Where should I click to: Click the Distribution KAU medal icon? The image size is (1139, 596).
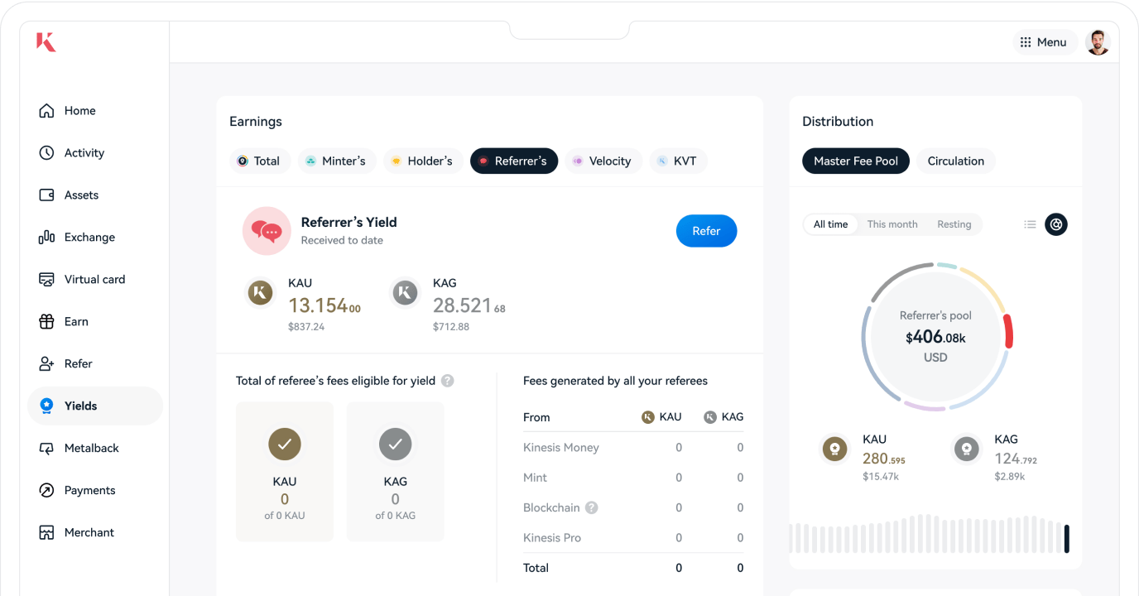click(x=834, y=449)
